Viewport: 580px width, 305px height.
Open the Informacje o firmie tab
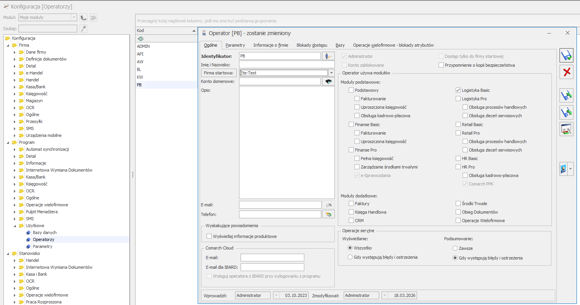271,45
